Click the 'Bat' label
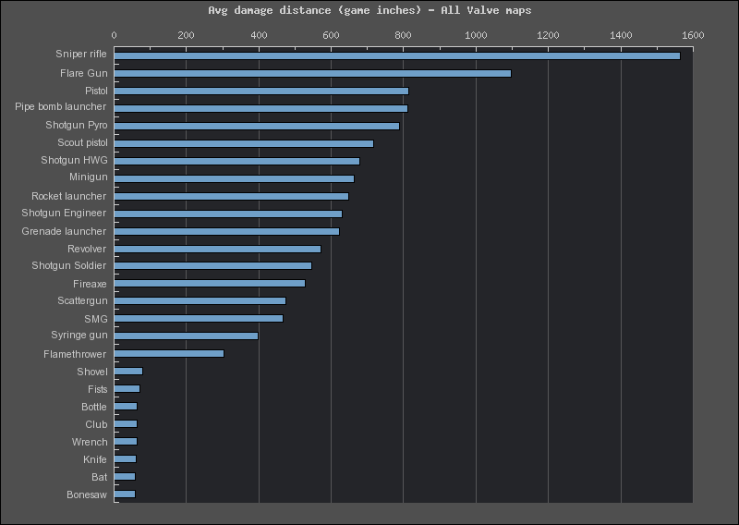 tap(99, 477)
